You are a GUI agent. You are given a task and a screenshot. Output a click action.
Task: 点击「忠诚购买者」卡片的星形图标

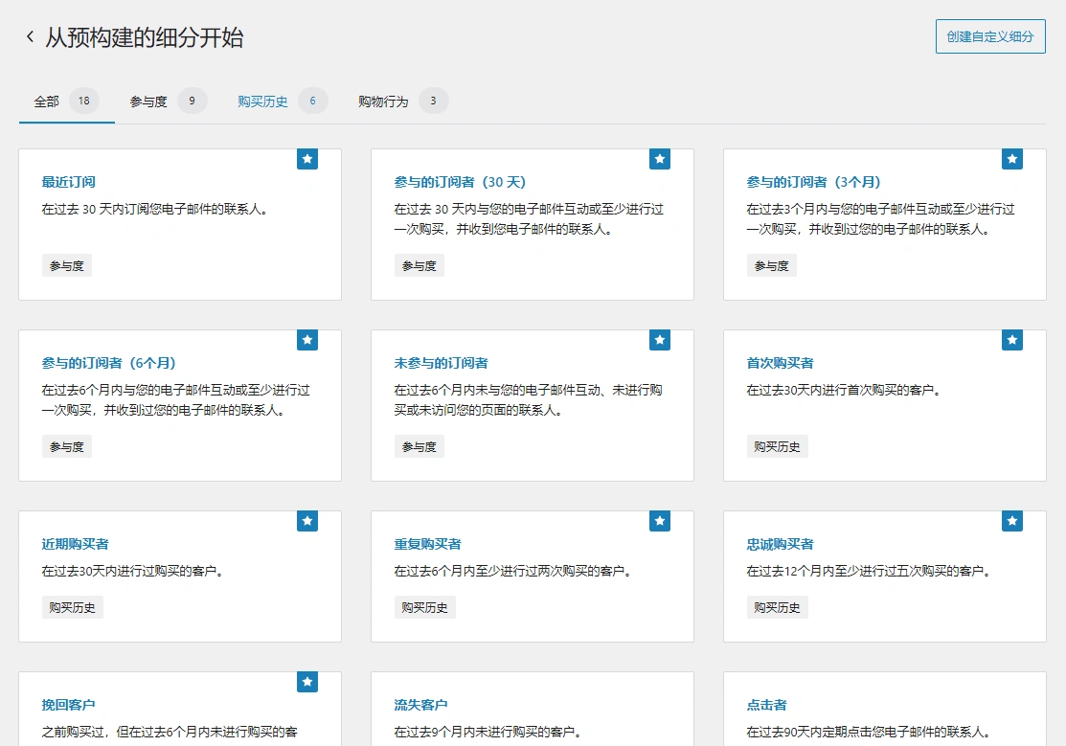(1011, 521)
